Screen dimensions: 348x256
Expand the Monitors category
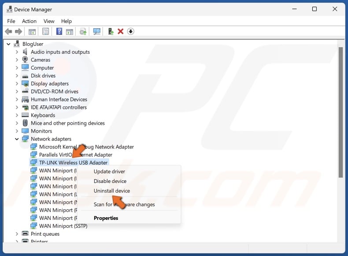[17, 131]
